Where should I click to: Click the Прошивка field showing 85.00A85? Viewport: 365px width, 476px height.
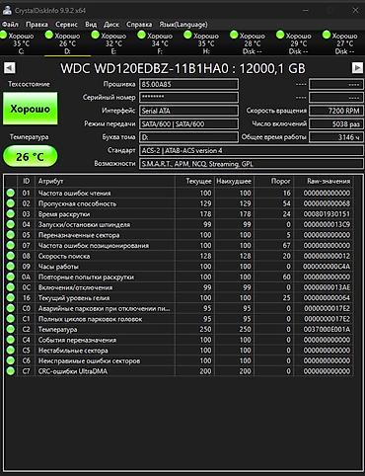point(188,84)
